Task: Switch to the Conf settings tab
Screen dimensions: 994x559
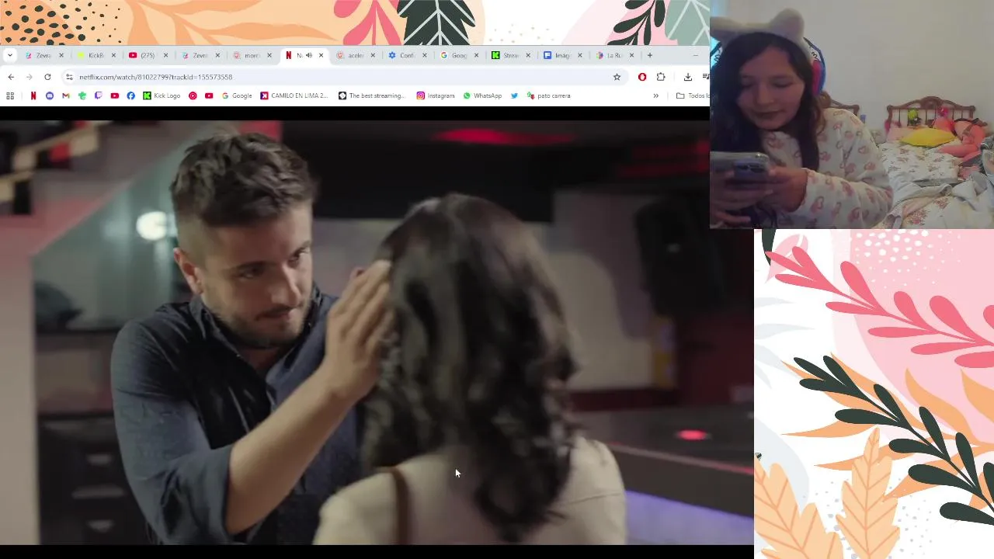Action: pos(407,55)
